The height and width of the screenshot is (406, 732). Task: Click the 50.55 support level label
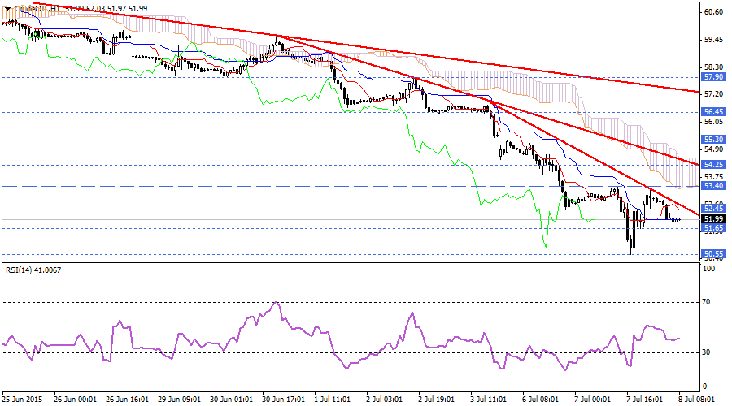(x=712, y=254)
